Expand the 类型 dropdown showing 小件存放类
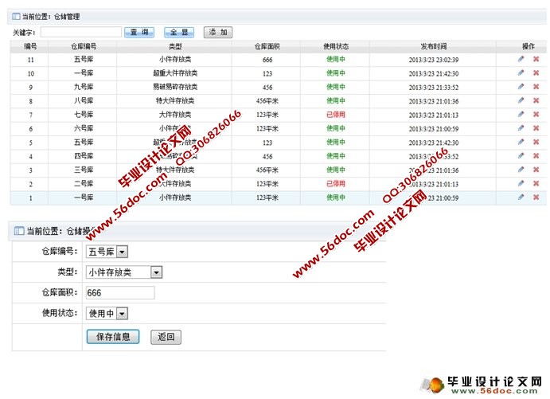Image resolution: width=550 pixels, height=399 pixels. click(x=124, y=272)
